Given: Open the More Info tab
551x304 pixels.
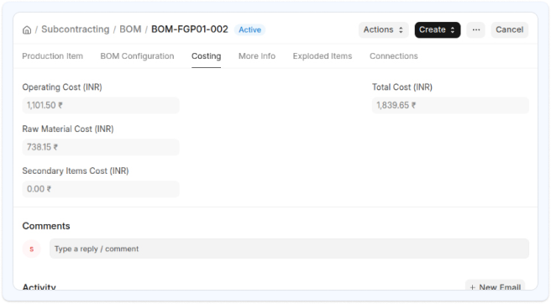Looking at the screenshot, I should [257, 56].
